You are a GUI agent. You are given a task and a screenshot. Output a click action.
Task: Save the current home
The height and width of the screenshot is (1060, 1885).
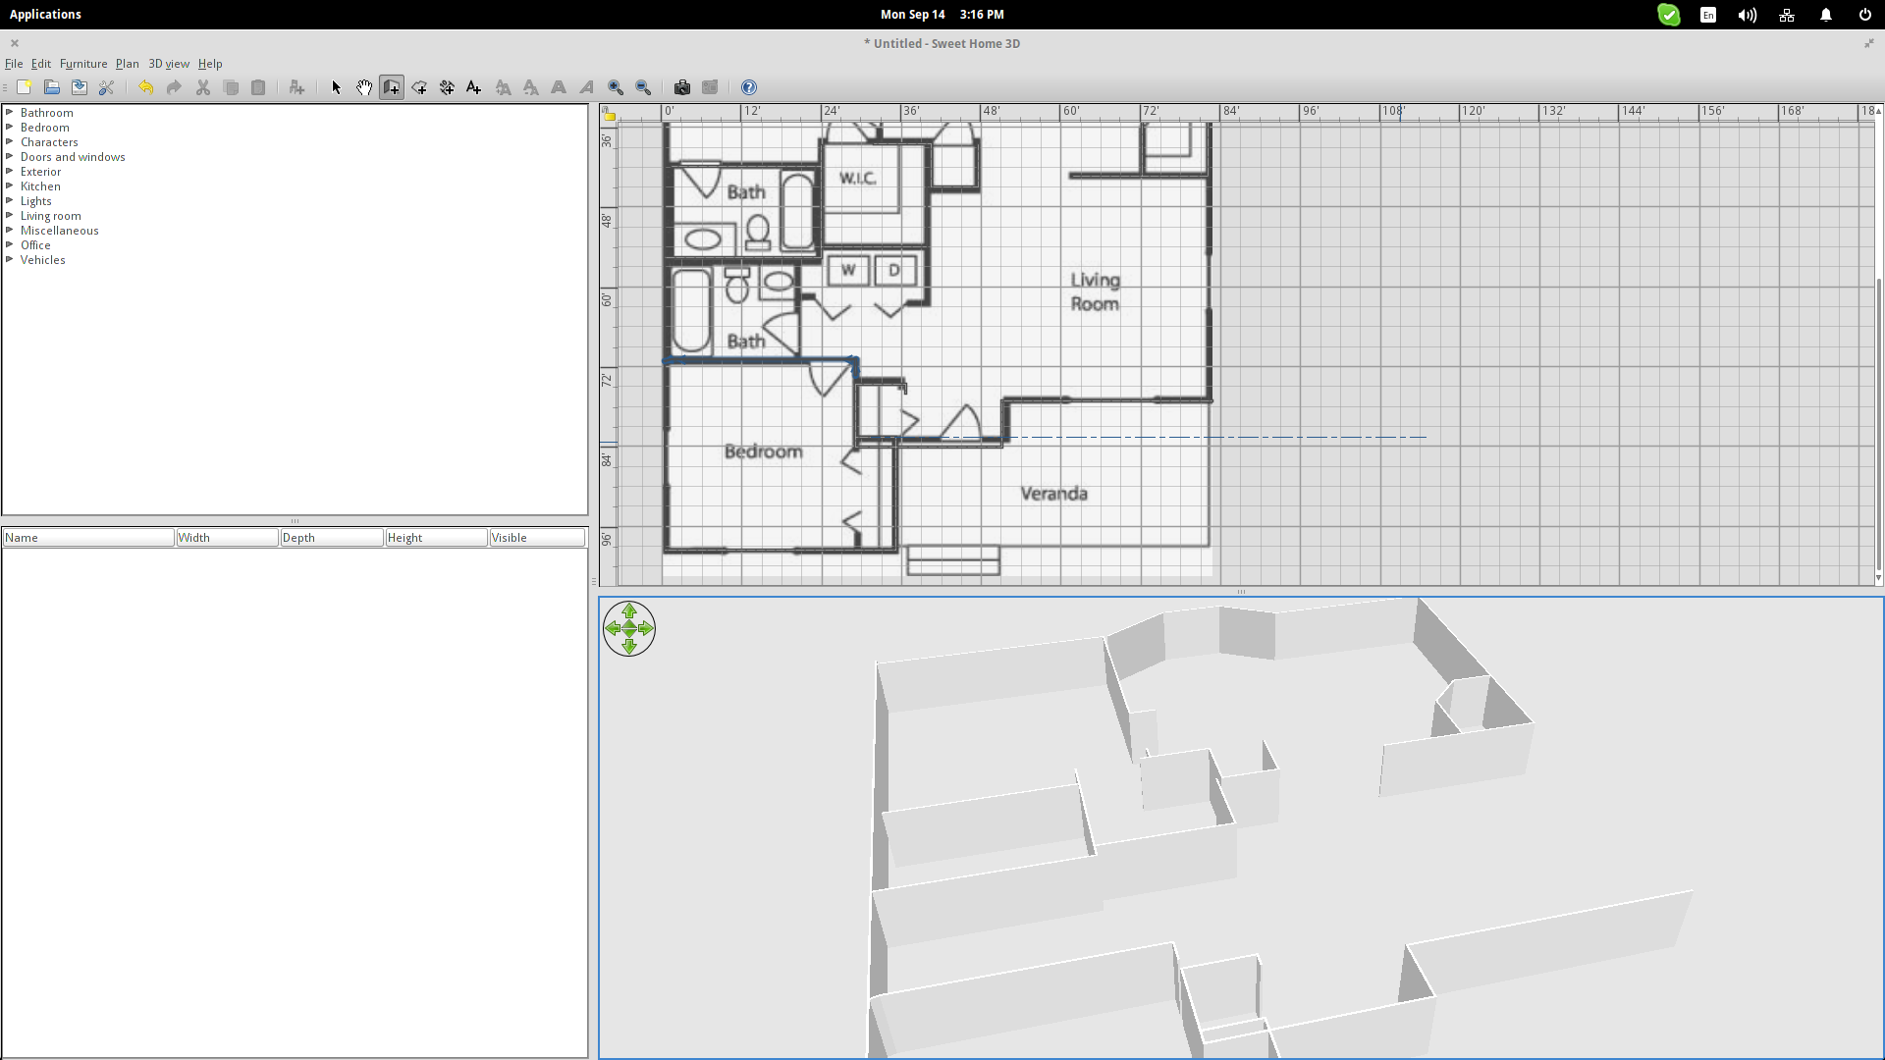[80, 87]
